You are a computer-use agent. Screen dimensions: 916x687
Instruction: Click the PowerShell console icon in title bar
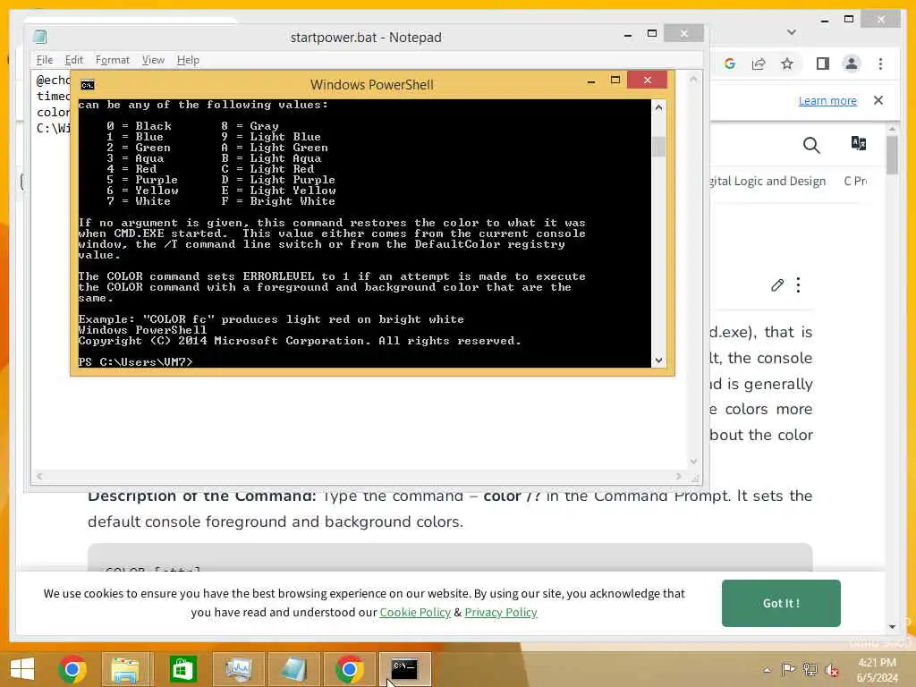[88, 85]
